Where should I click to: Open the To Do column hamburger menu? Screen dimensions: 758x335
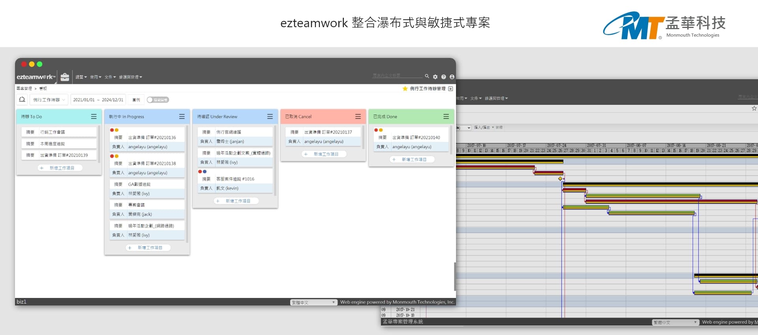tap(94, 117)
